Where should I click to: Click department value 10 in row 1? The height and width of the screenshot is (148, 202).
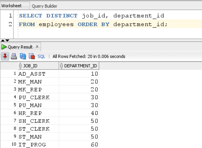pos(79,74)
